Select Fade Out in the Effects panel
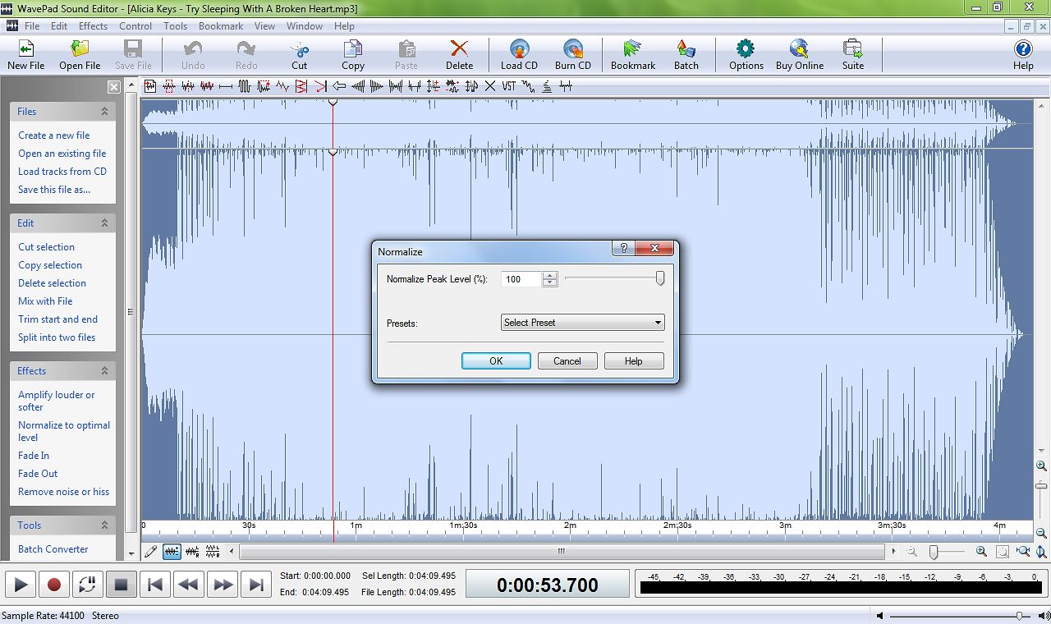The height and width of the screenshot is (624, 1051). coord(37,473)
